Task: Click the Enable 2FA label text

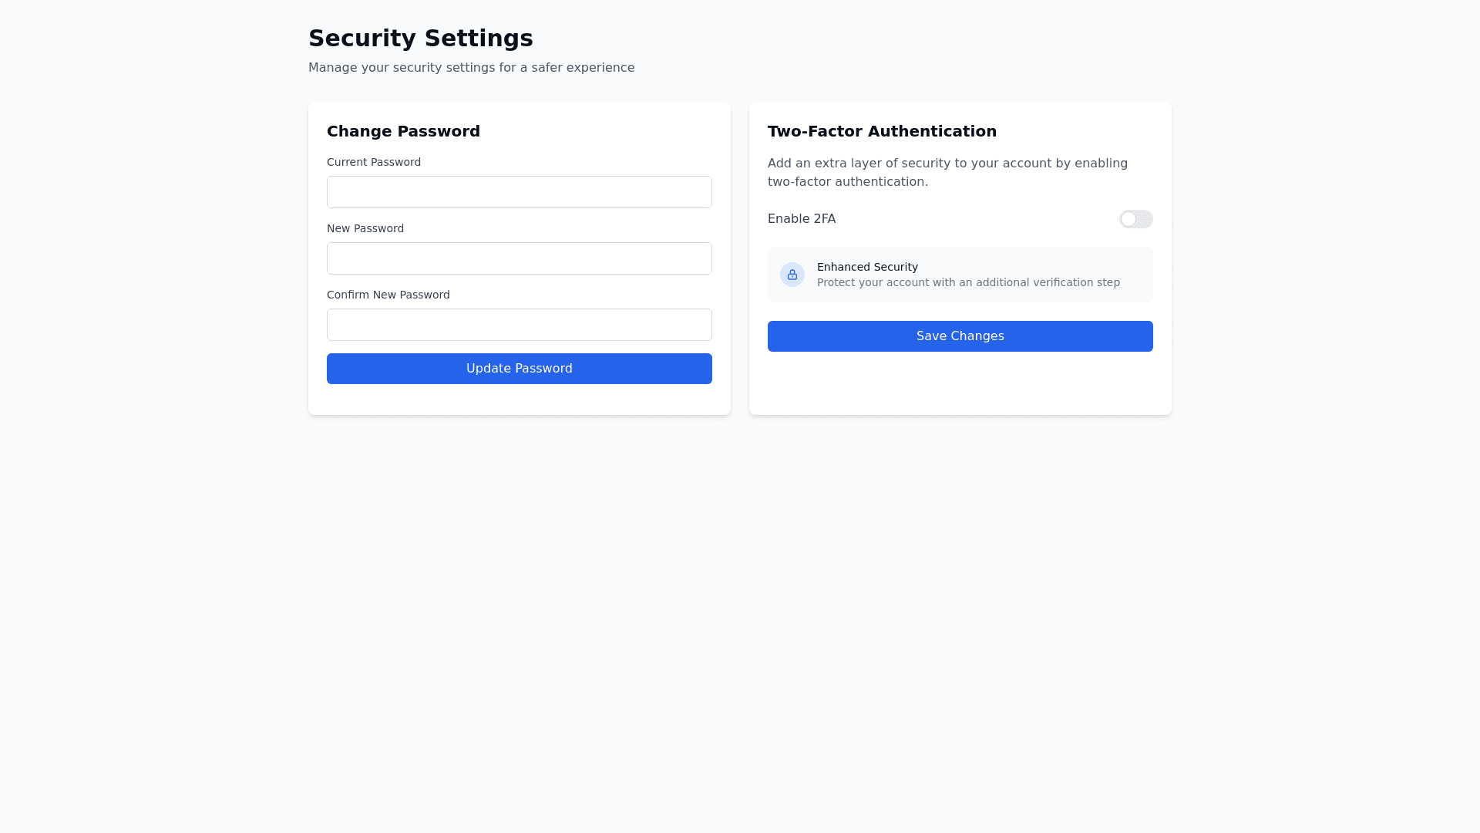Action: coord(802,219)
